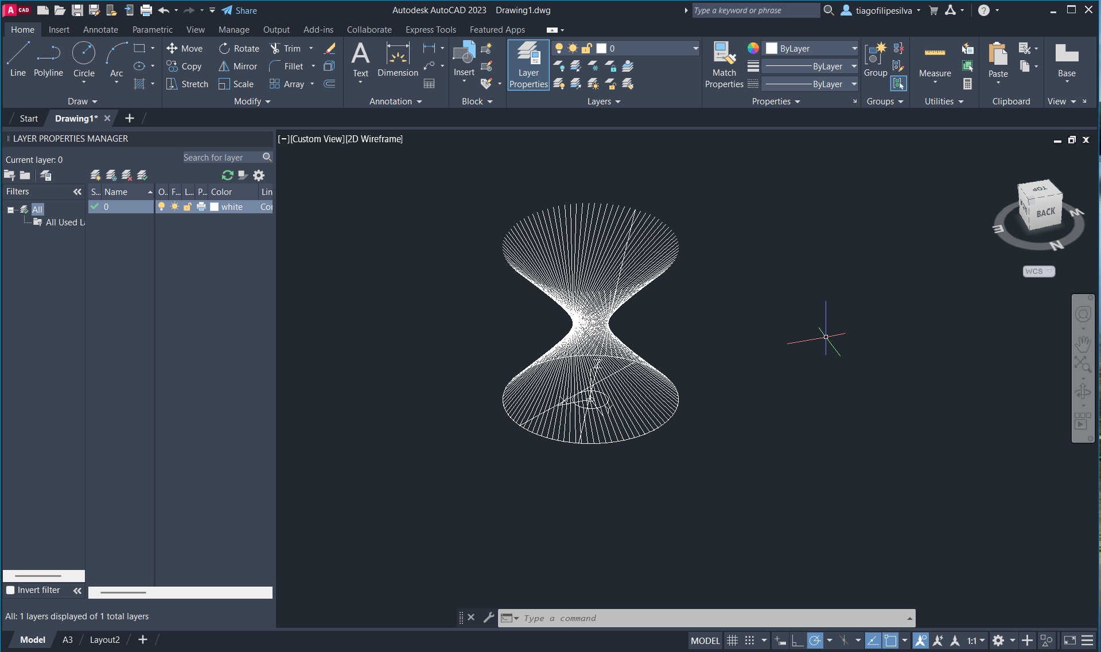
Task: Open the Layout2 tab
Action: click(x=104, y=640)
